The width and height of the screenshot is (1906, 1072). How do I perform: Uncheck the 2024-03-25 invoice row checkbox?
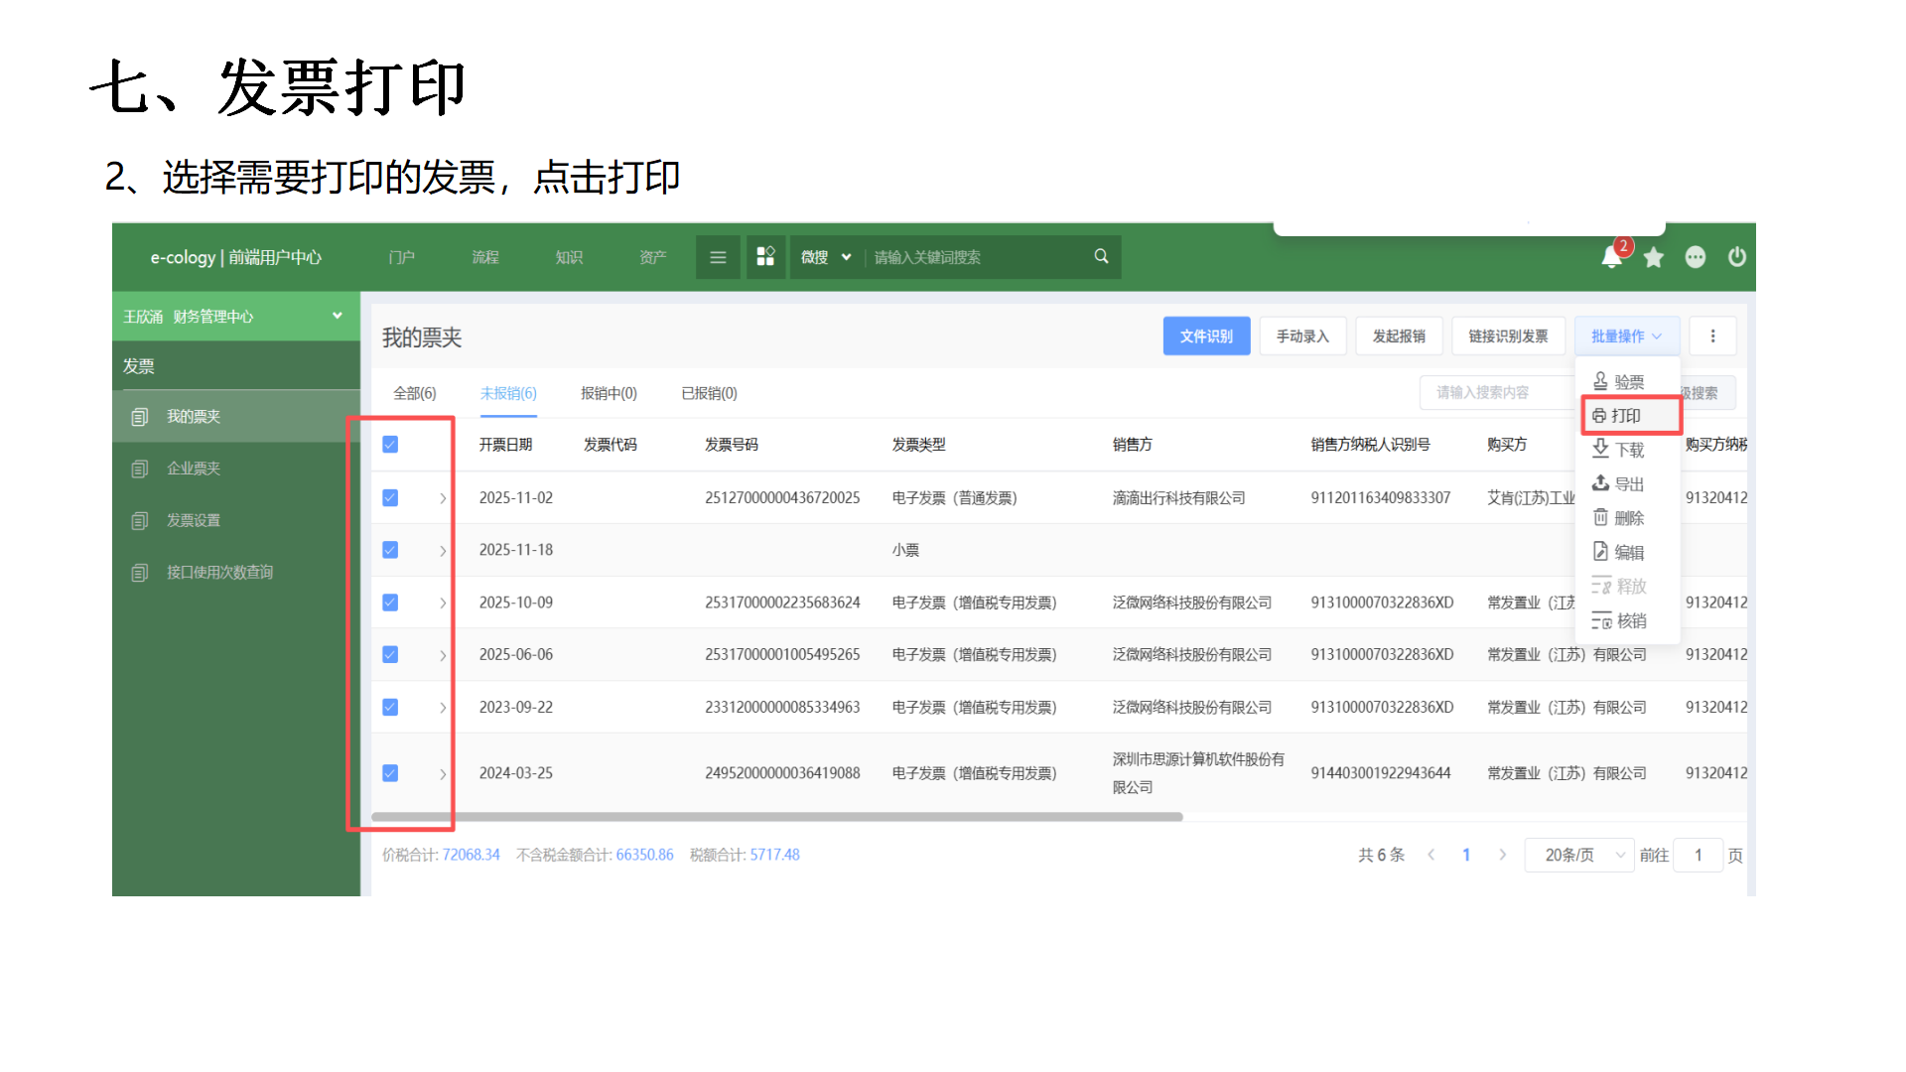click(390, 773)
